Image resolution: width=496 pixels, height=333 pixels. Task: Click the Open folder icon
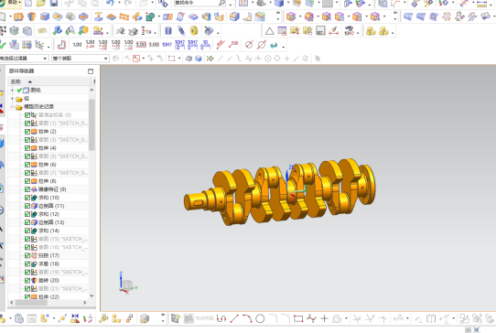click(41, 3)
